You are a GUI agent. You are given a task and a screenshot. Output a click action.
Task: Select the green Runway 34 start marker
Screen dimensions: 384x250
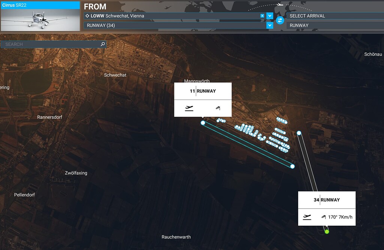pos(327,231)
